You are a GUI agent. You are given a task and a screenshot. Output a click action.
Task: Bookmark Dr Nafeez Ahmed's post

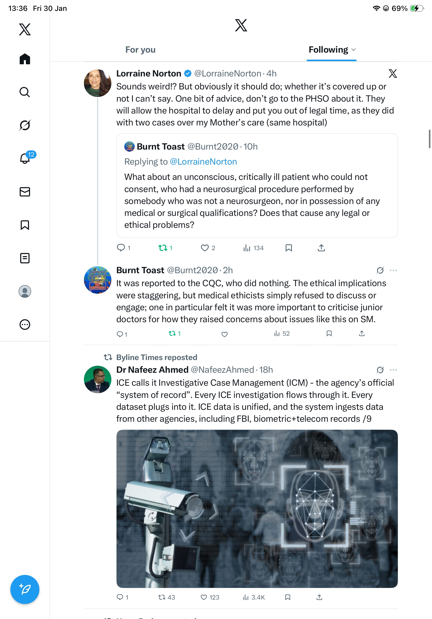(288, 597)
